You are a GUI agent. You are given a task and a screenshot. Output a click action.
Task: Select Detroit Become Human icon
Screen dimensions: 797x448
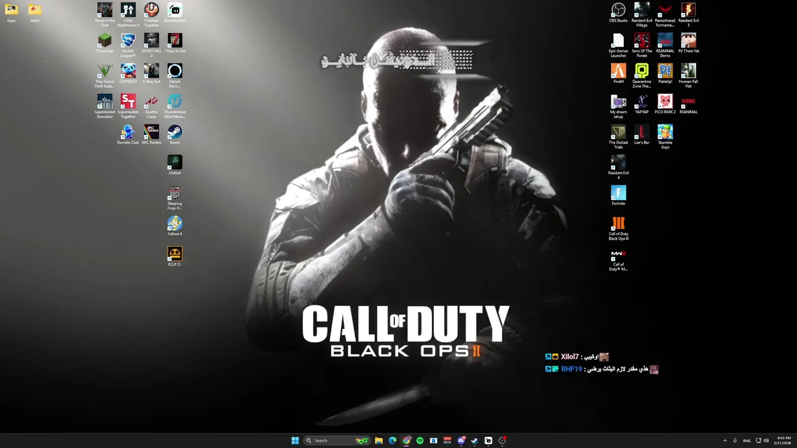pyautogui.click(x=175, y=76)
